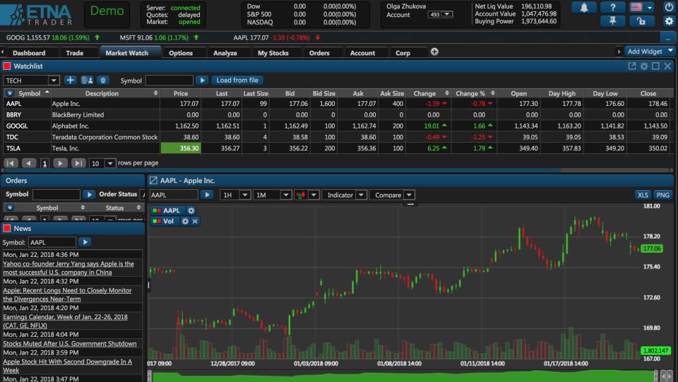Open AAPL series settings gear on chart

click(191, 210)
